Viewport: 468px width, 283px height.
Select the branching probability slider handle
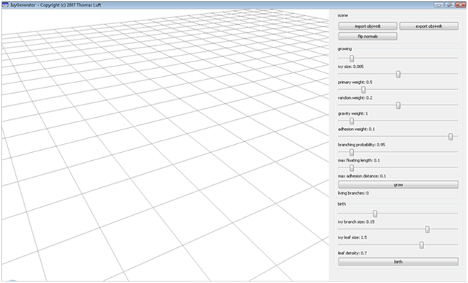(x=450, y=137)
